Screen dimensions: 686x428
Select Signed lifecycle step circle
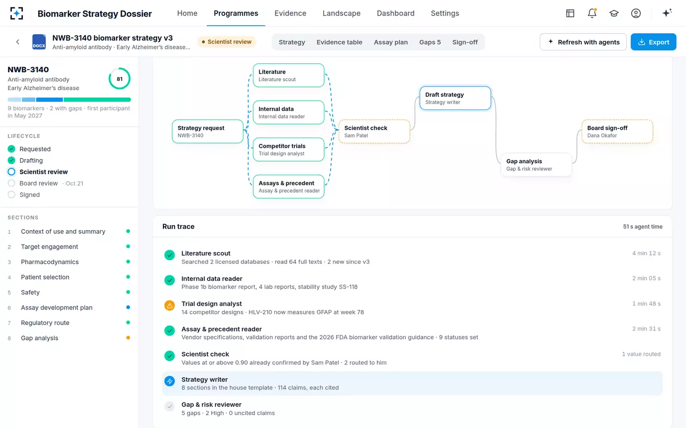11,195
